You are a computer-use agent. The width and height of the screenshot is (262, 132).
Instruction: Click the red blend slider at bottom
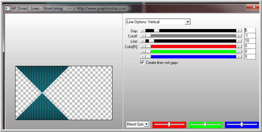point(169,125)
